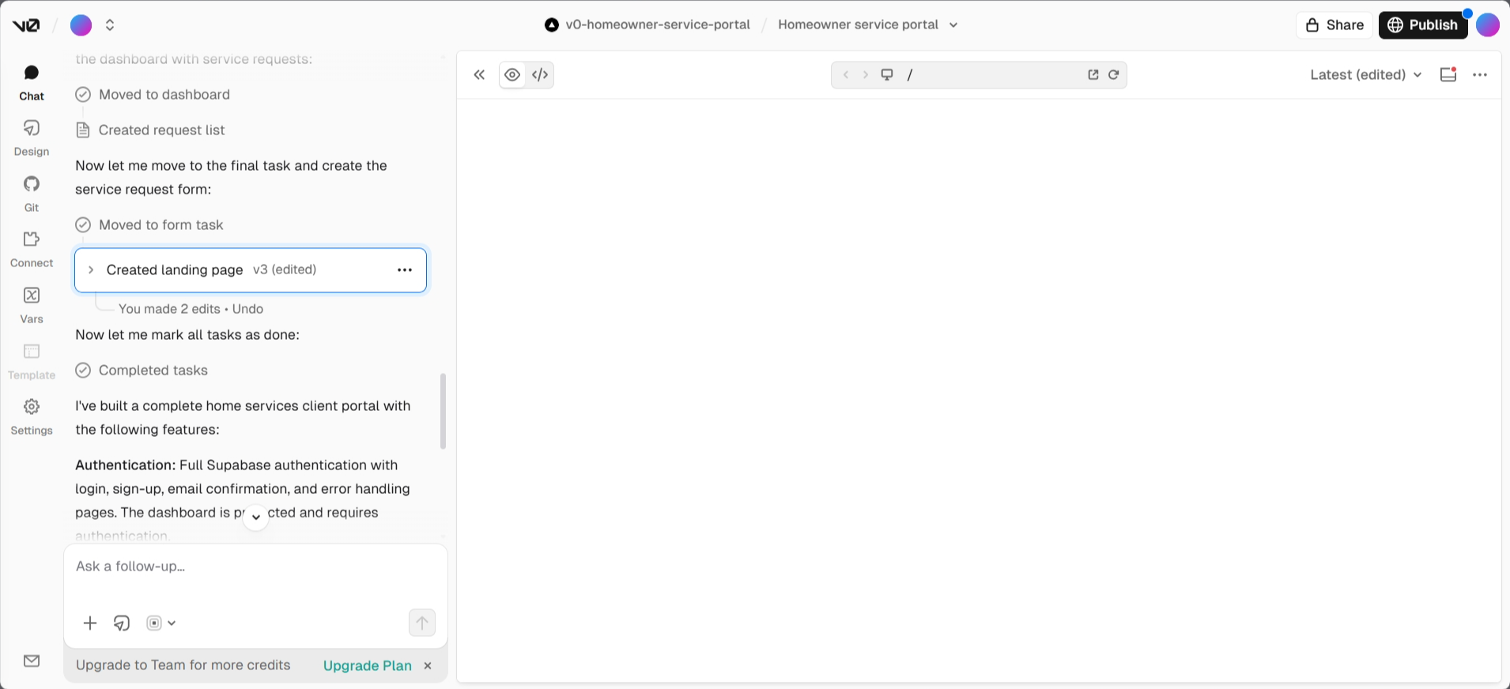Click the Share button
1510x689 pixels.
tap(1334, 25)
